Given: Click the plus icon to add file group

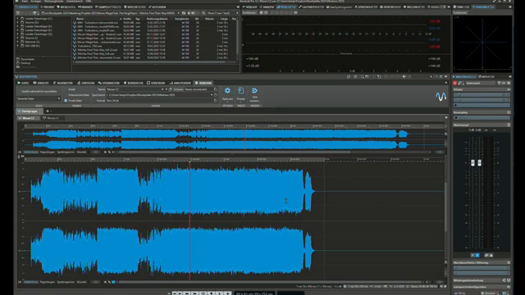Looking at the screenshot, I should (48, 111).
